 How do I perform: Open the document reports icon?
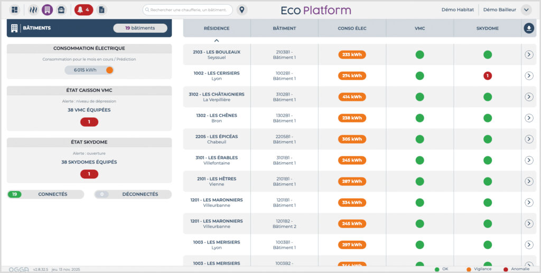[101, 10]
